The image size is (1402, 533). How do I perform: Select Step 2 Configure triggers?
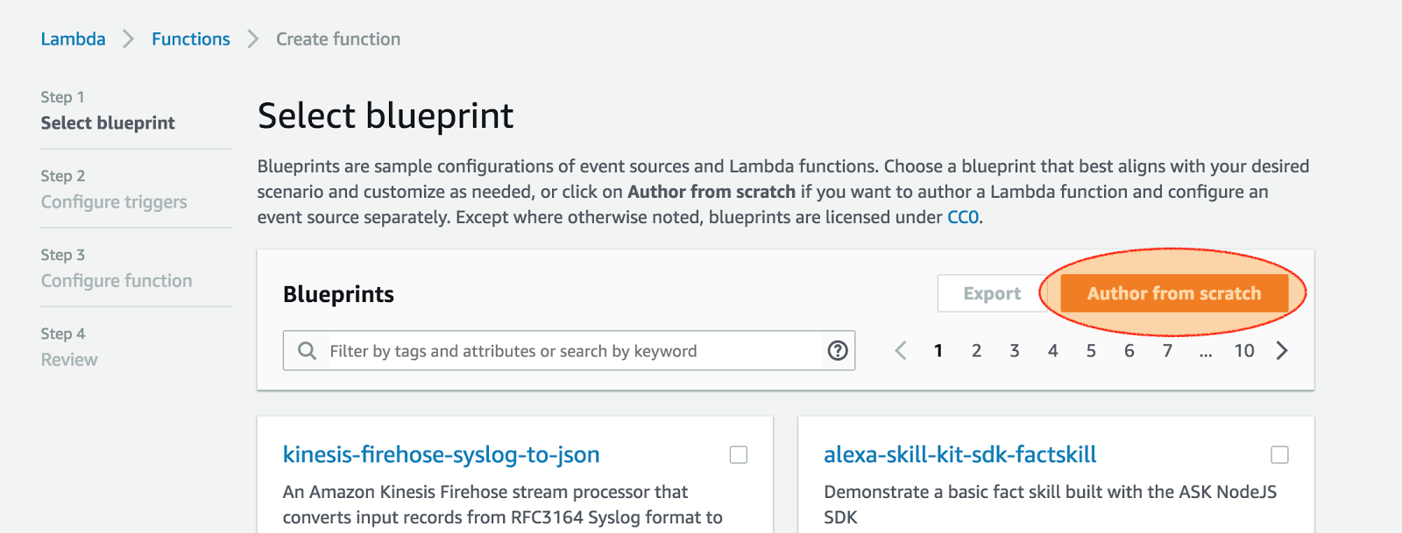pyautogui.click(x=114, y=189)
